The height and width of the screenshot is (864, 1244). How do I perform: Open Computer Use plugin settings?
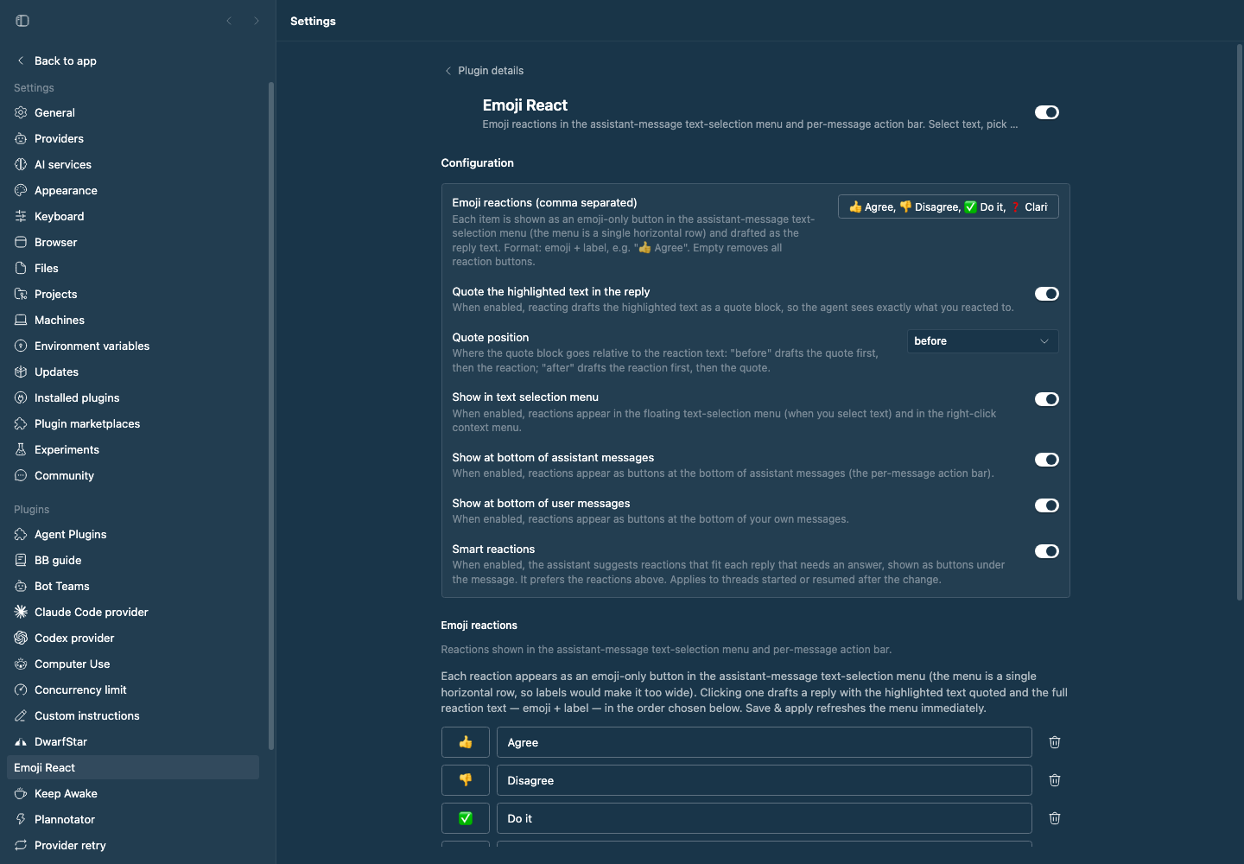[133, 664]
